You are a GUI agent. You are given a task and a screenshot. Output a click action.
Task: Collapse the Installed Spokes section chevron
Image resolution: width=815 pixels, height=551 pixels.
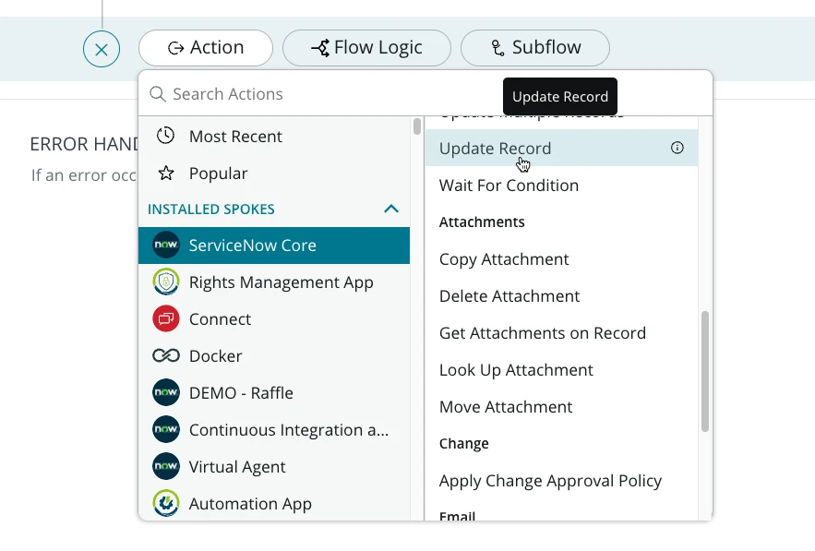pyautogui.click(x=391, y=210)
